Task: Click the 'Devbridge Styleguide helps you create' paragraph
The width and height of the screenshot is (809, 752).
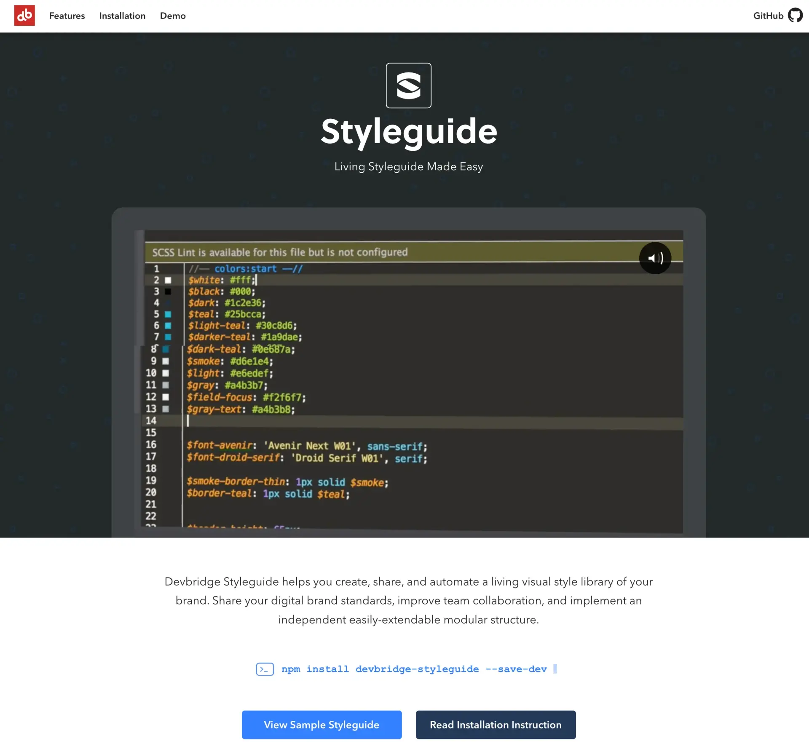Action: coord(408,600)
